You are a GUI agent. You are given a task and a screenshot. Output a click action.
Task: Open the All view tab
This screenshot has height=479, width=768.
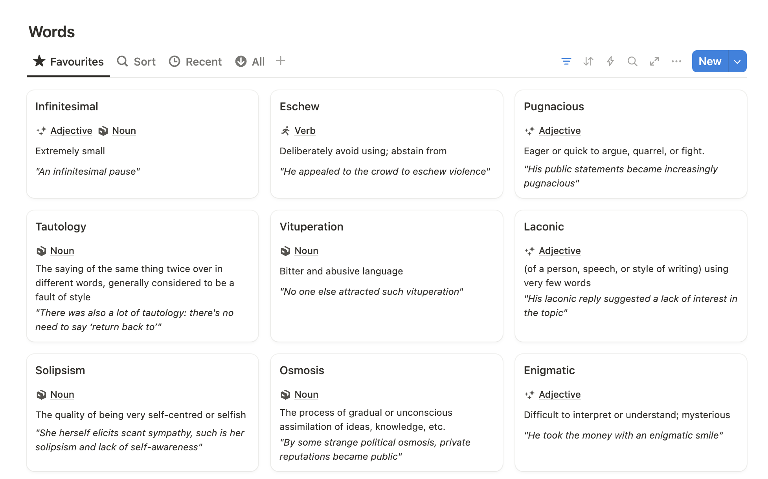[250, 62]
